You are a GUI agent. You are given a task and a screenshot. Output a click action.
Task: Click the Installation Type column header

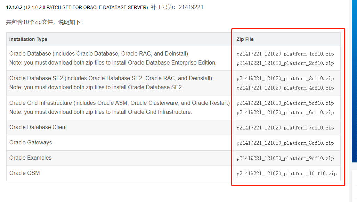click(28, 39)
